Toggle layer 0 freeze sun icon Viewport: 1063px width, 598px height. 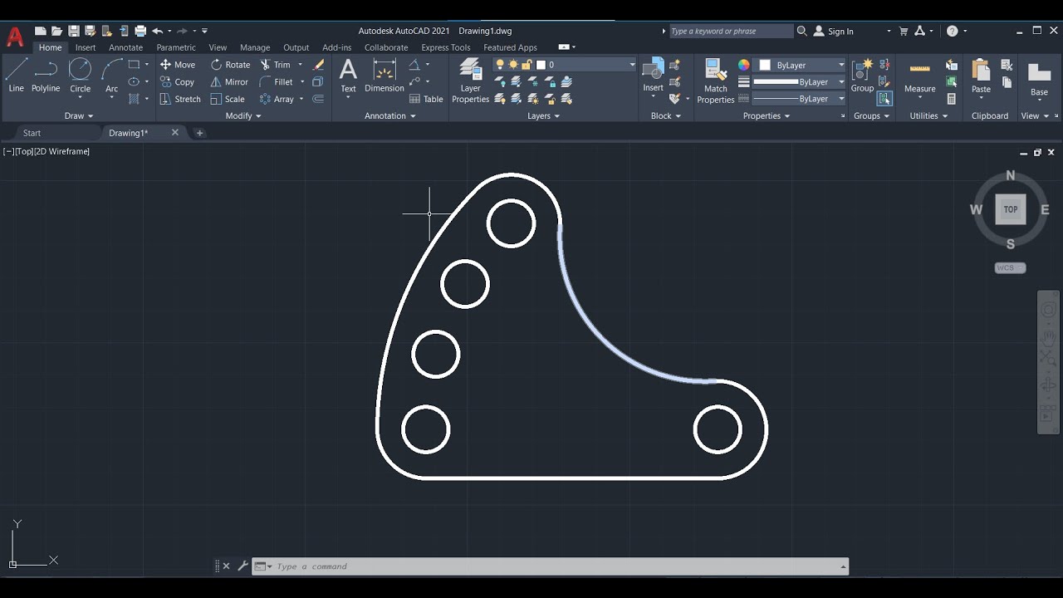point(513,65)
